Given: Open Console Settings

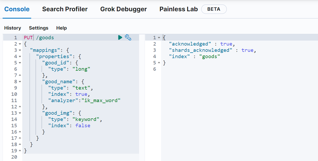Looking at the screenshot, I should [x=39, y=28].
